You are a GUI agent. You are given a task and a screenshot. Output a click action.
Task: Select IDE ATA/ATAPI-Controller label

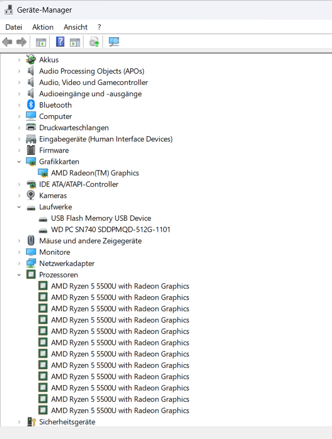point(78,184)
